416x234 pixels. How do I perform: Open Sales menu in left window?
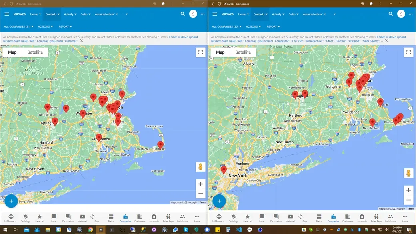(x=86, y=14)
